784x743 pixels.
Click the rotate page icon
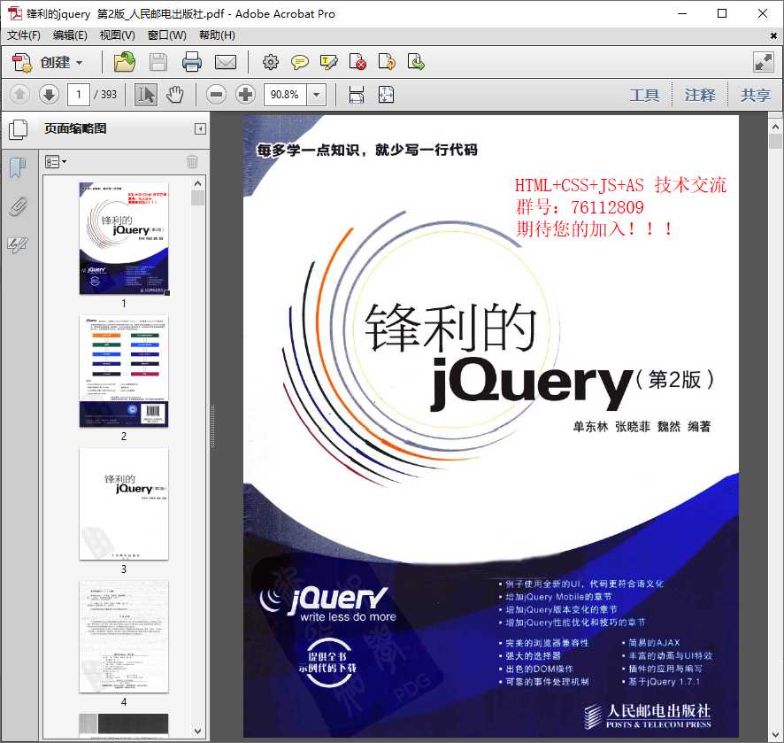[387, 63]
